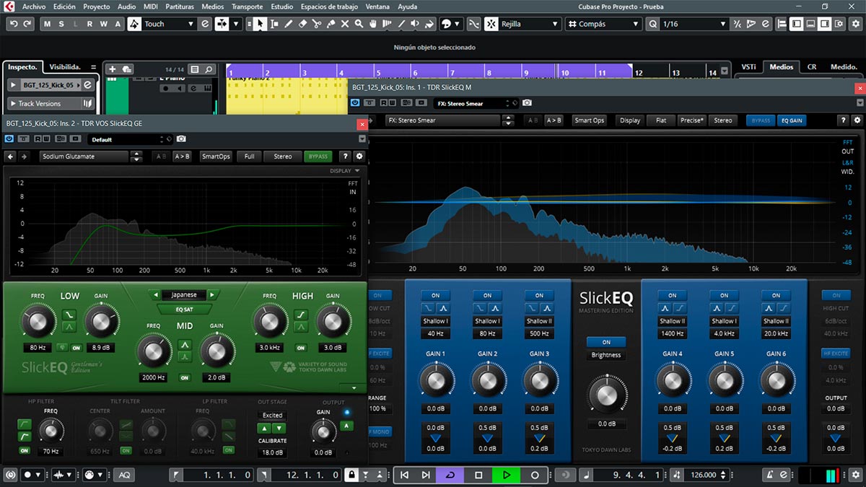Open the Cubase toolbar setup gear
The image size is (866, 487).
tap(854, 24)
